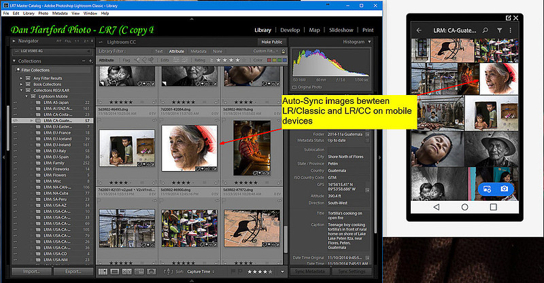Open the File menu

pos(6,14)
